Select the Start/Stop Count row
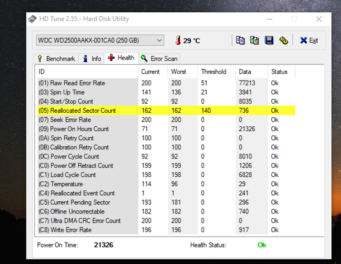 166,101
